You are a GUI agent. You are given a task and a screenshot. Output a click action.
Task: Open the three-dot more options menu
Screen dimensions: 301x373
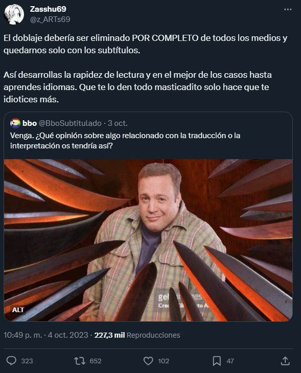pos(288,10)
